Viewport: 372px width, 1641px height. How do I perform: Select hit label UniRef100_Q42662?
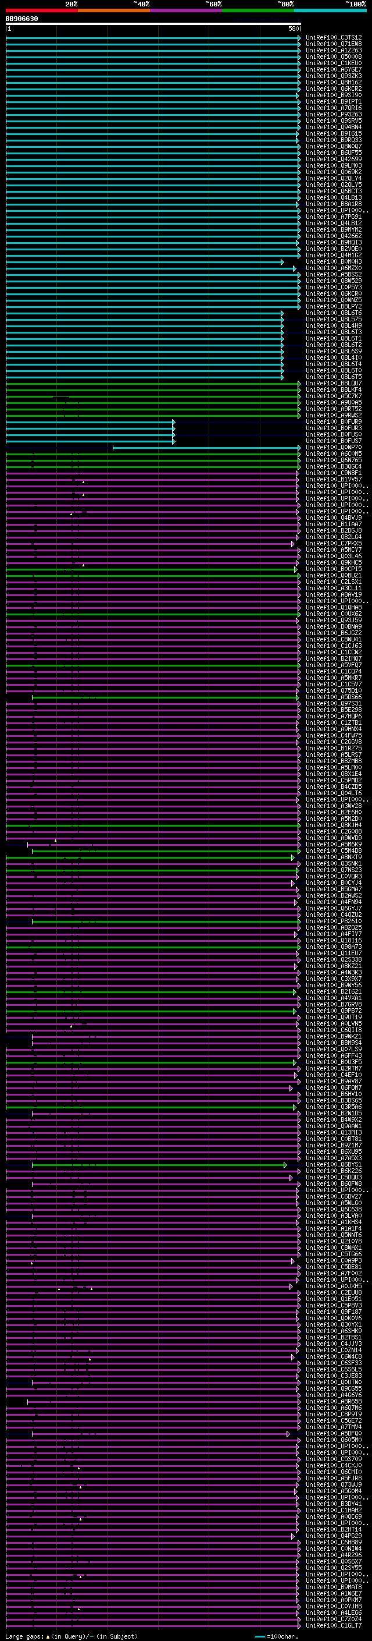334,236
